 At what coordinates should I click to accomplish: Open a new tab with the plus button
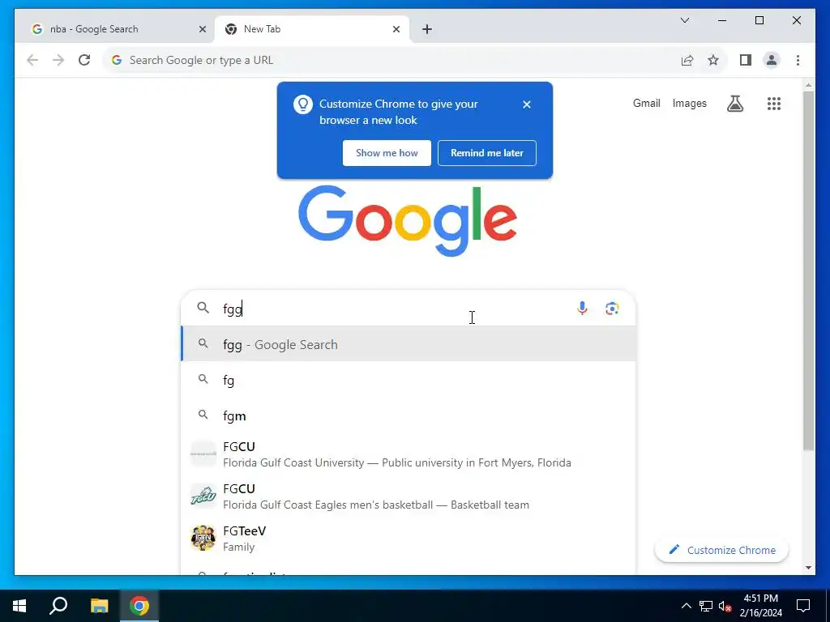(427, 29)
